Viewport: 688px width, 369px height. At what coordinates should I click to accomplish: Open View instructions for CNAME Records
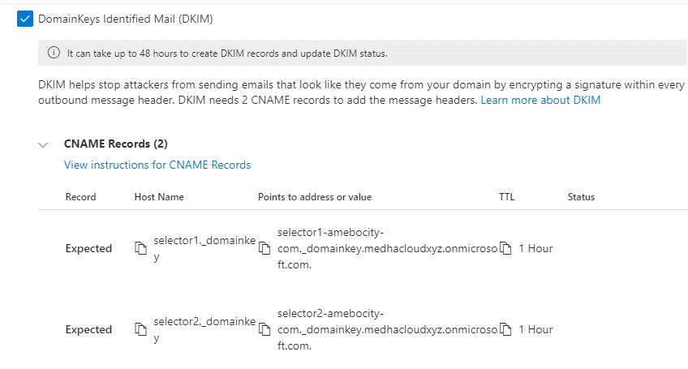[x=157, y=165]
